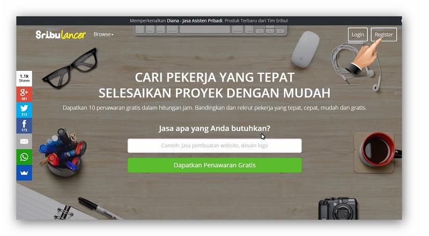Click the hand pointer graphic near Register
This screenshot has height=236, width=429.
(x=364, y=57)
